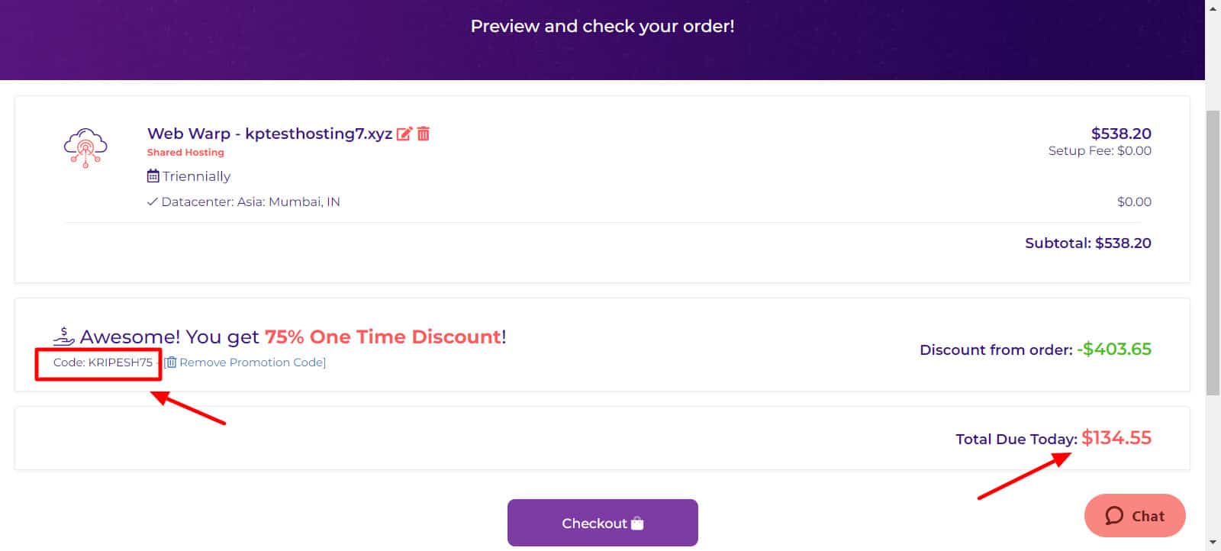
Task: Click the calendar icon next to Triennially
Action: point(153,176)
